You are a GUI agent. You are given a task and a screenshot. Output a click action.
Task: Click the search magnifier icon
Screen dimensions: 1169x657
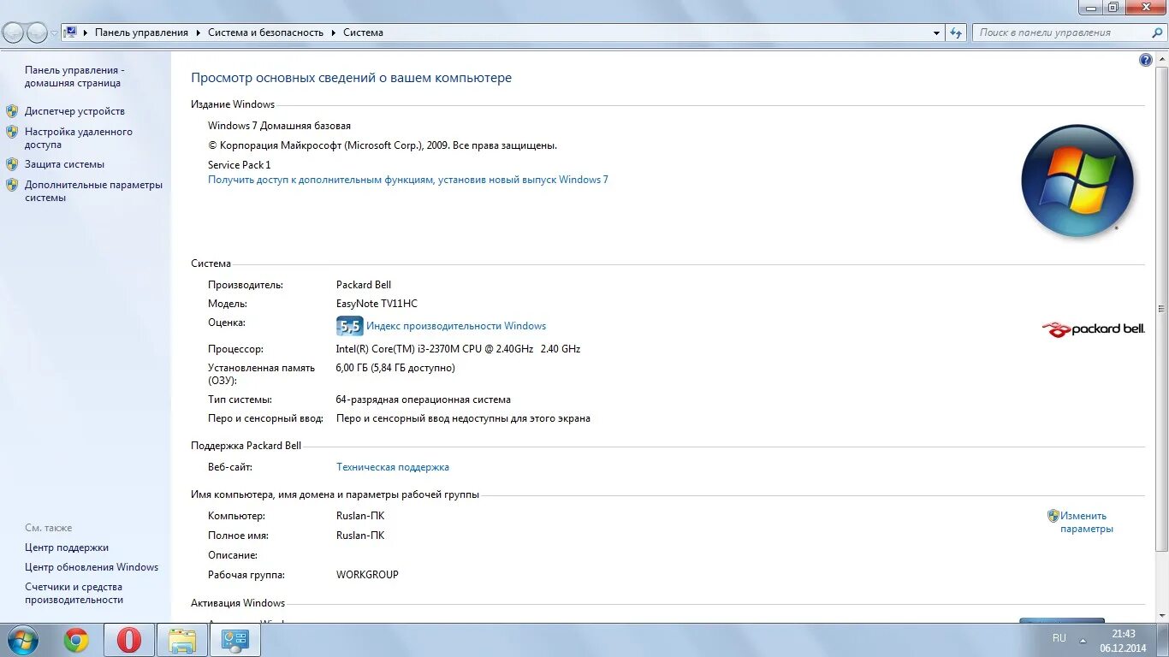click(x=1157, y=33)
